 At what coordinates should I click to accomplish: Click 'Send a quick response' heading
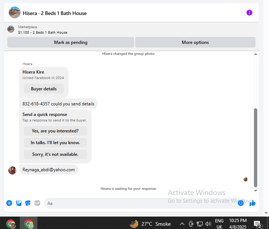coord(45,114)
